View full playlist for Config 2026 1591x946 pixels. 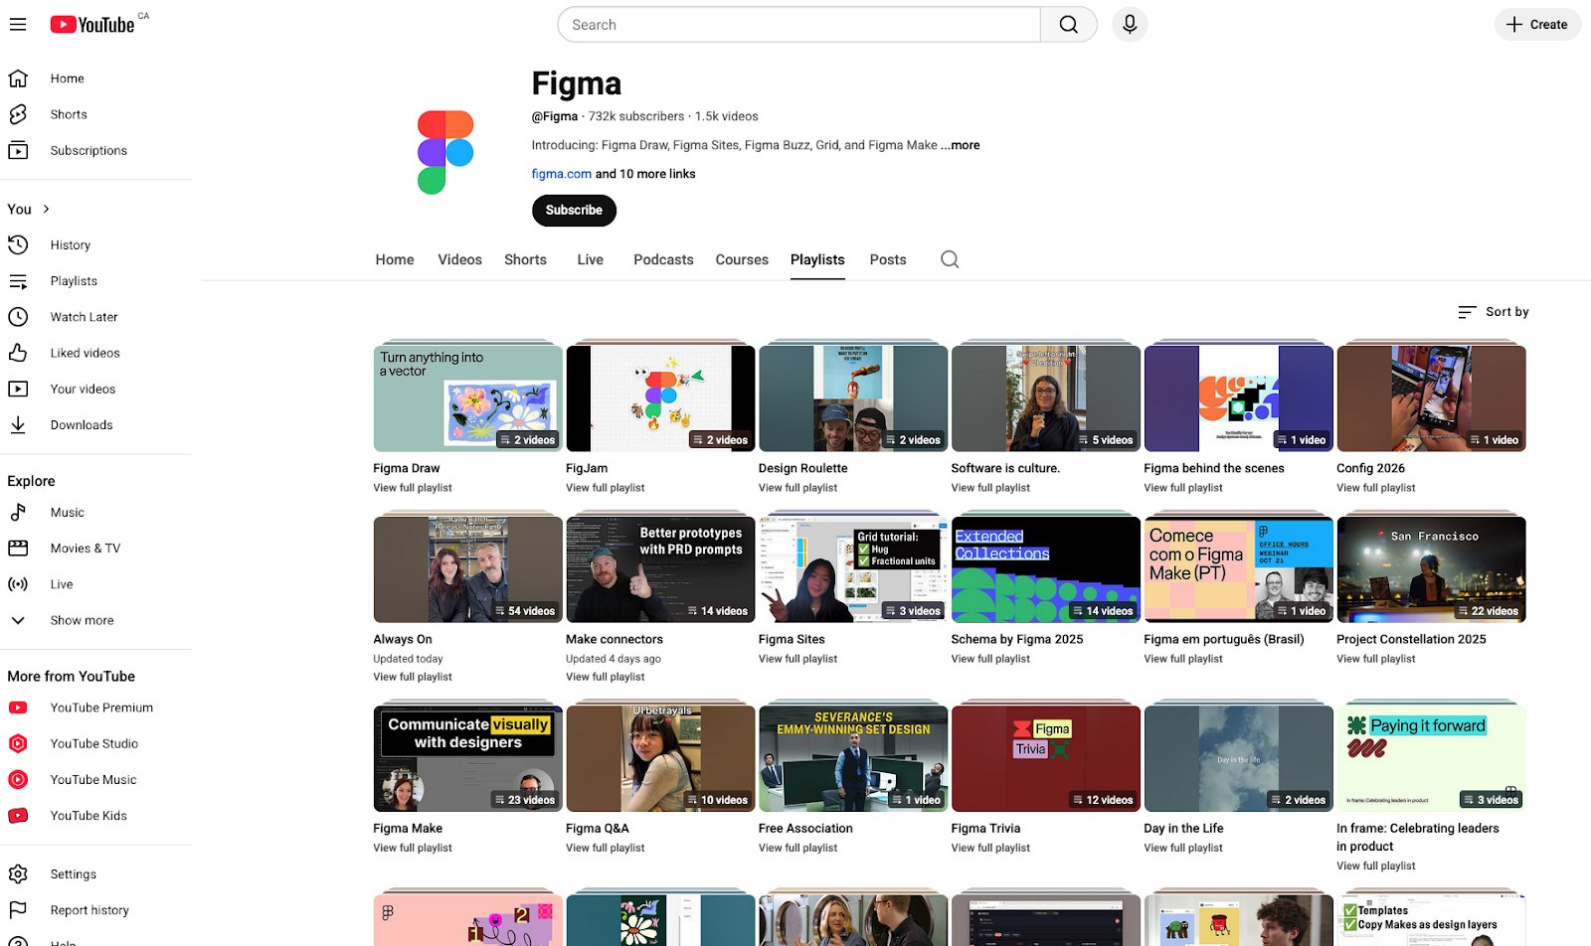click(1375, 488)
